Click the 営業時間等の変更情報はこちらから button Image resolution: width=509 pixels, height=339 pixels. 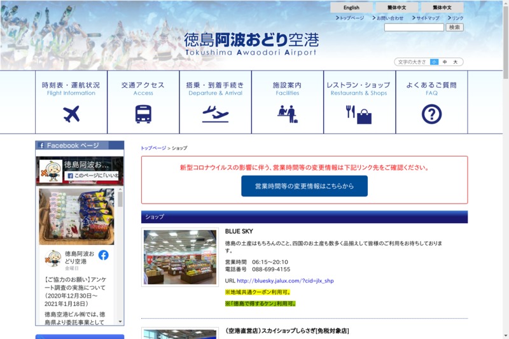tap(304, 186)
